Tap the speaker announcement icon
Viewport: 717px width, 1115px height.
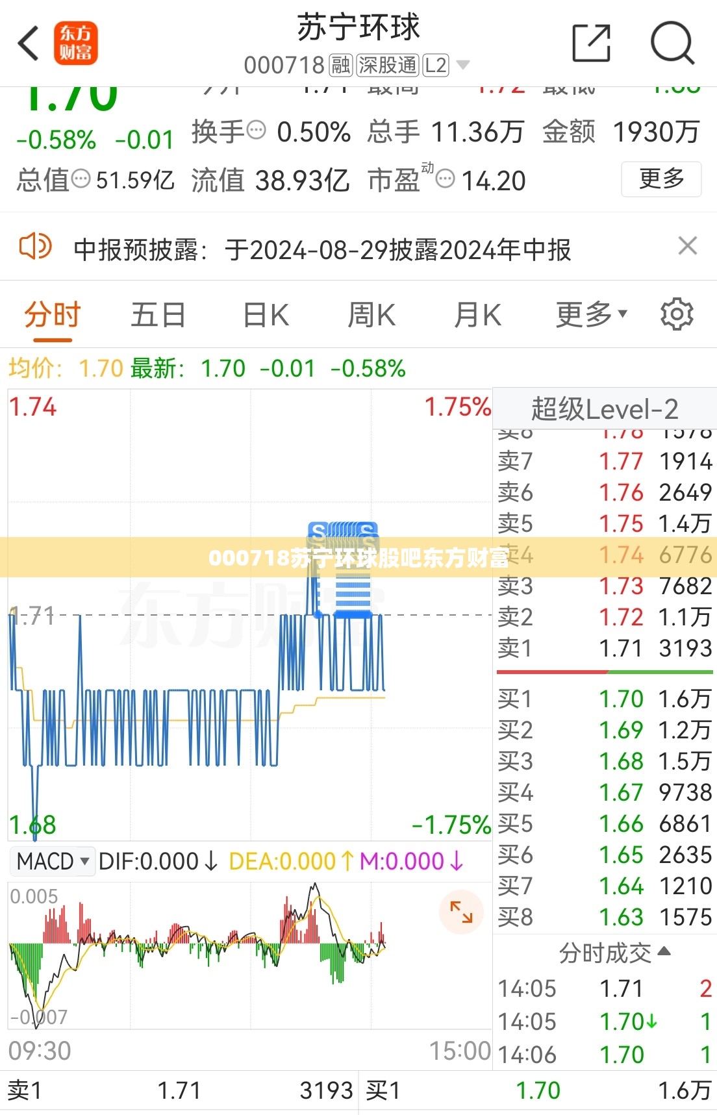pos(34,247)
